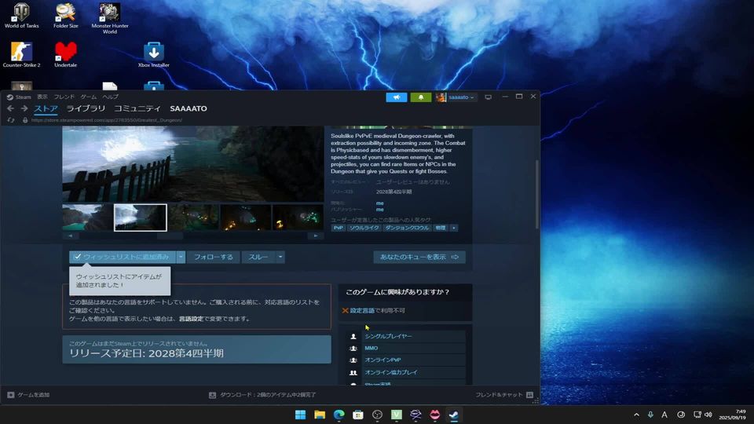Click スルー ignore button
This screenshot has height=424, width=754.
pyautogui.click(x=258, y=257)
